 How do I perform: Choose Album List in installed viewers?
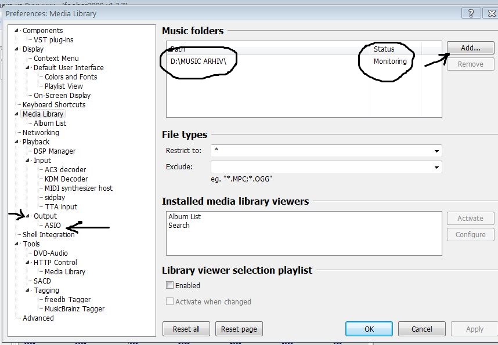[x=185, y=216]
